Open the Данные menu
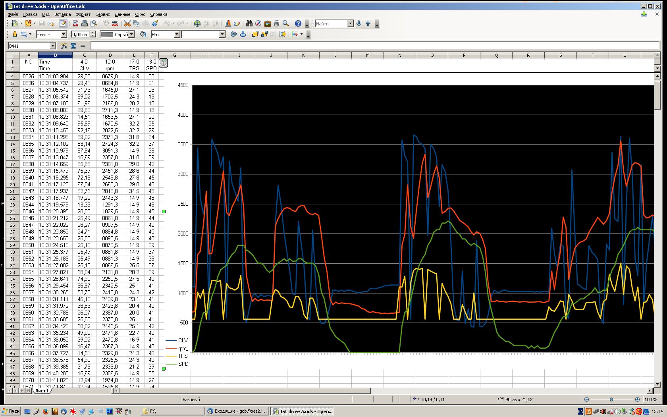The width and height of the screenshot is (667, 417). (x=122, y=14)
